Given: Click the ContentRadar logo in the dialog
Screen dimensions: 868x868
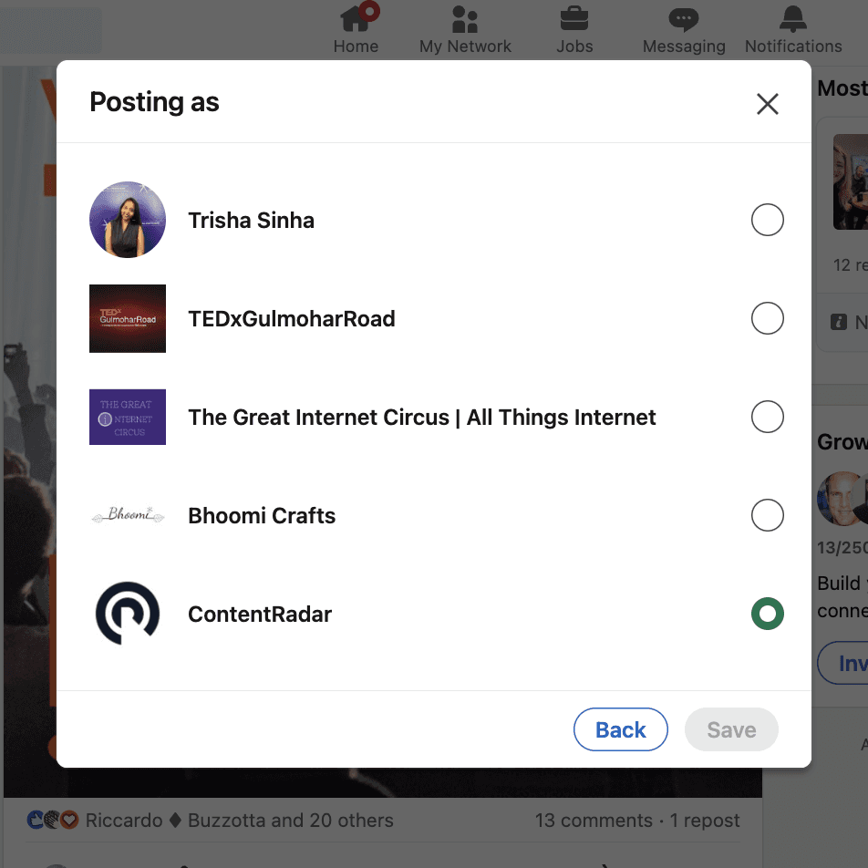Looking at the screenshot, I should pos(128,614).
